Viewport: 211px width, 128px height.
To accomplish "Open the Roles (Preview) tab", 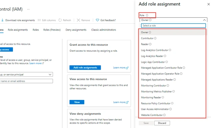I will point(52,30).
